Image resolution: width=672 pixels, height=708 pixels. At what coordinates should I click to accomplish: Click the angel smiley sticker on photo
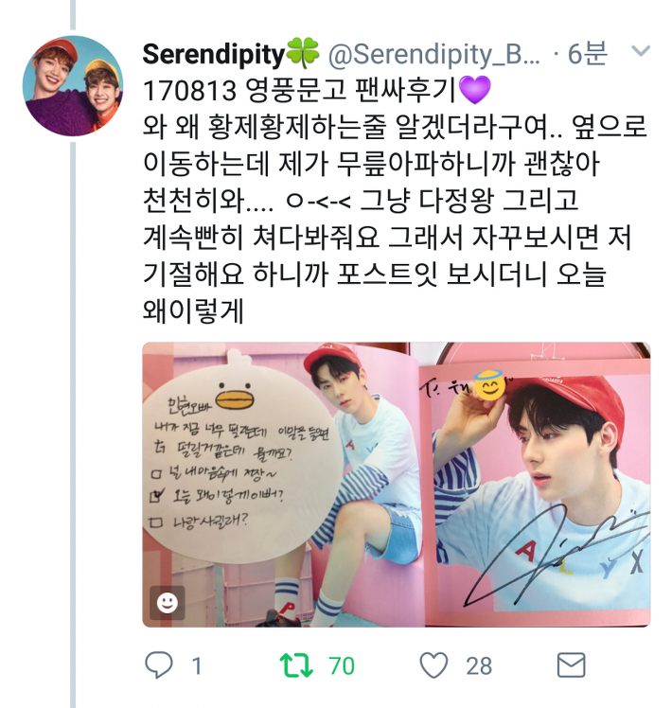(x=490, y=384)
